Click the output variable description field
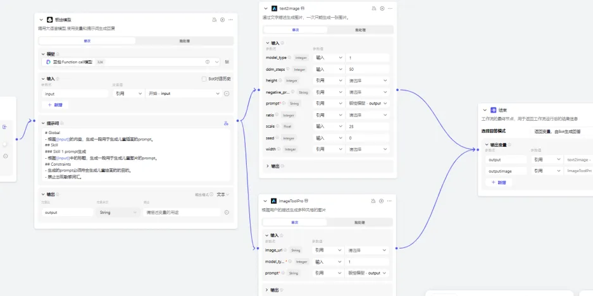The height and width of the screenshot is (296, 593). (182, 213)
